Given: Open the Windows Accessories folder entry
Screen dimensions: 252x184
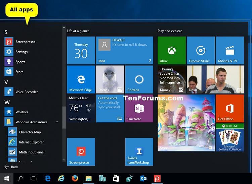Looking at the screenshot, I should pyautogui.click(x=31, y=122).
